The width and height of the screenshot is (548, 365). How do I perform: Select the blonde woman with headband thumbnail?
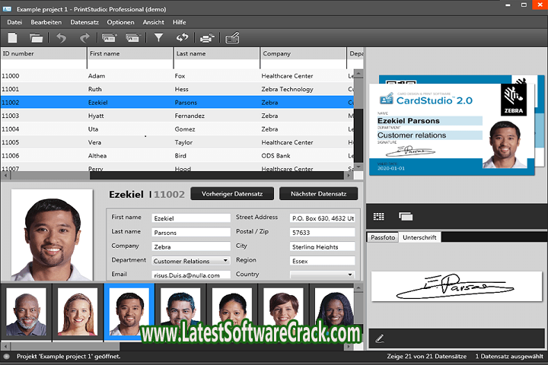click(x=78, y=312)
